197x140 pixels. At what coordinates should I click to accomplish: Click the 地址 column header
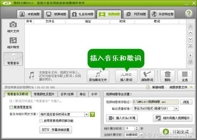point(88,21)
